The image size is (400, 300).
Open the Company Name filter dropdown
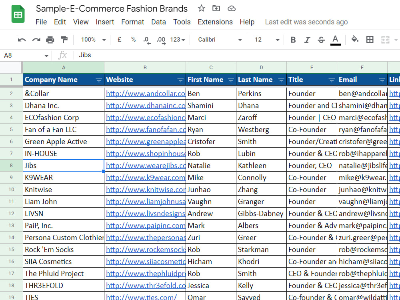[x=99, y=80]
